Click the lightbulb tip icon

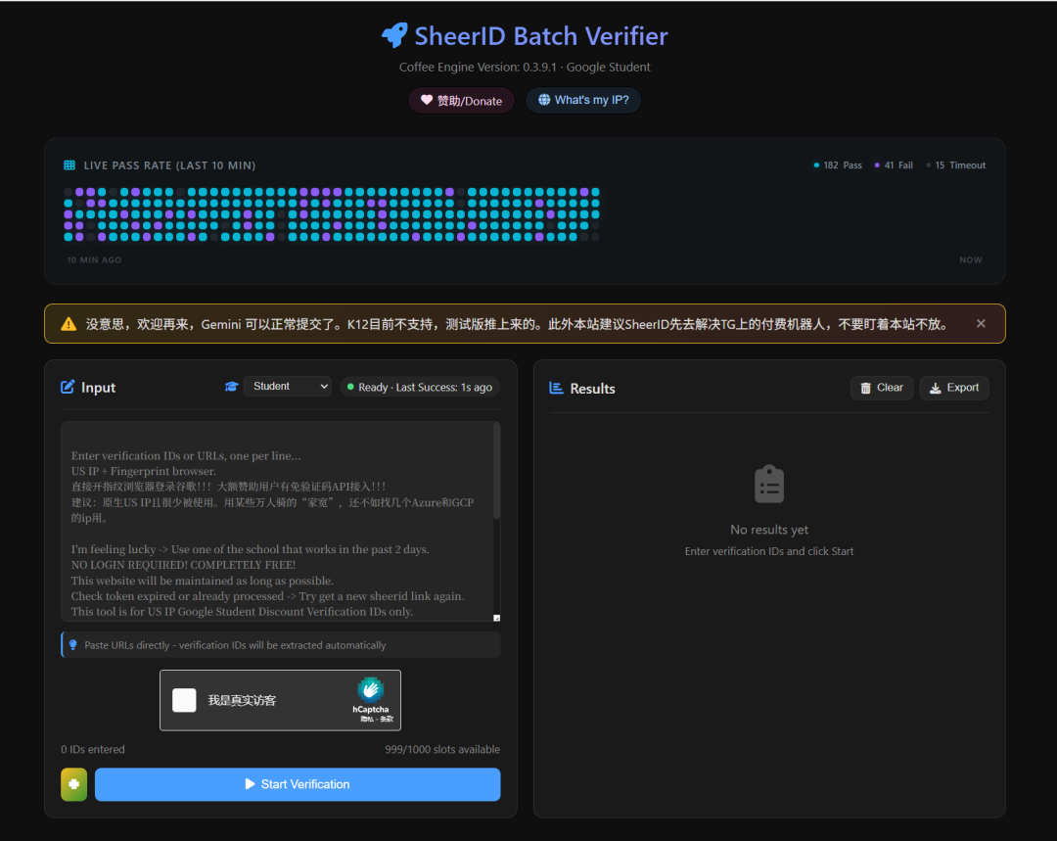point(72,645)
